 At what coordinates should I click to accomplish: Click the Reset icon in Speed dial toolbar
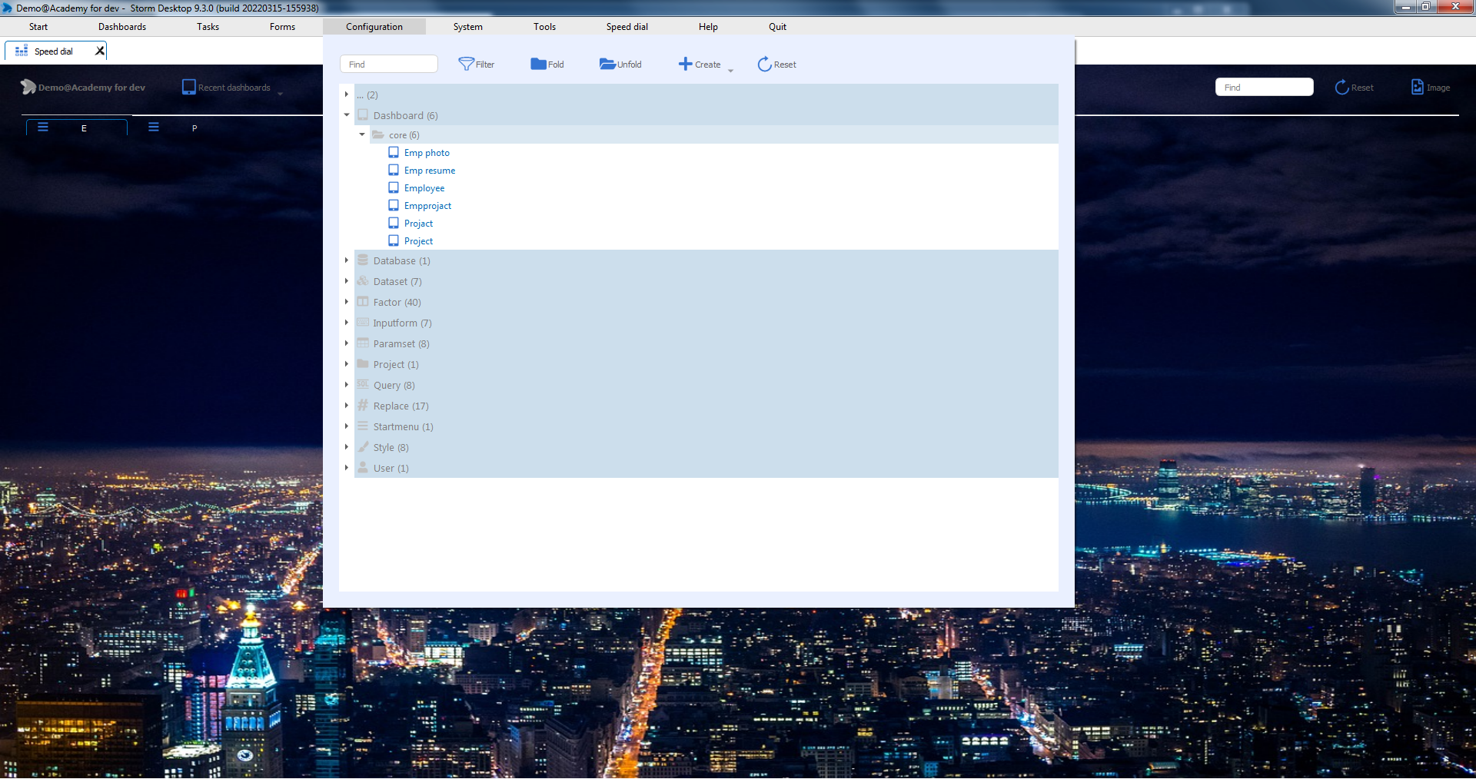1341,87
